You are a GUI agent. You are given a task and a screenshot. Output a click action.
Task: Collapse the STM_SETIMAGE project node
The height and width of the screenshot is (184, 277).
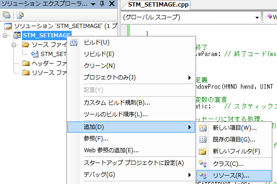pyautogui.click(x=5, y=35)
